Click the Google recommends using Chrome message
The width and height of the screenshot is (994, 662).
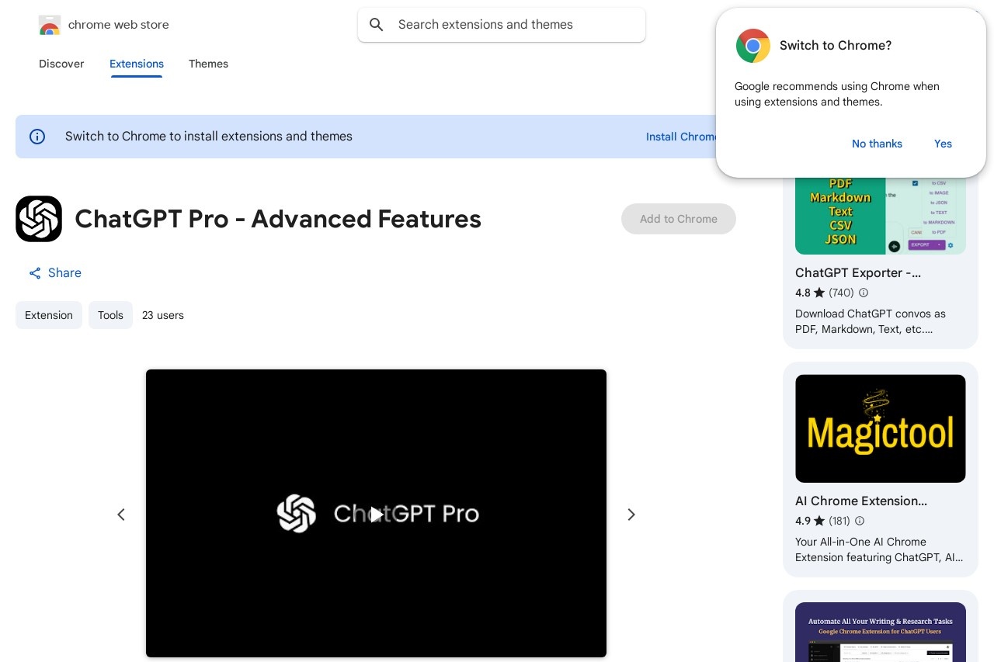837,94
